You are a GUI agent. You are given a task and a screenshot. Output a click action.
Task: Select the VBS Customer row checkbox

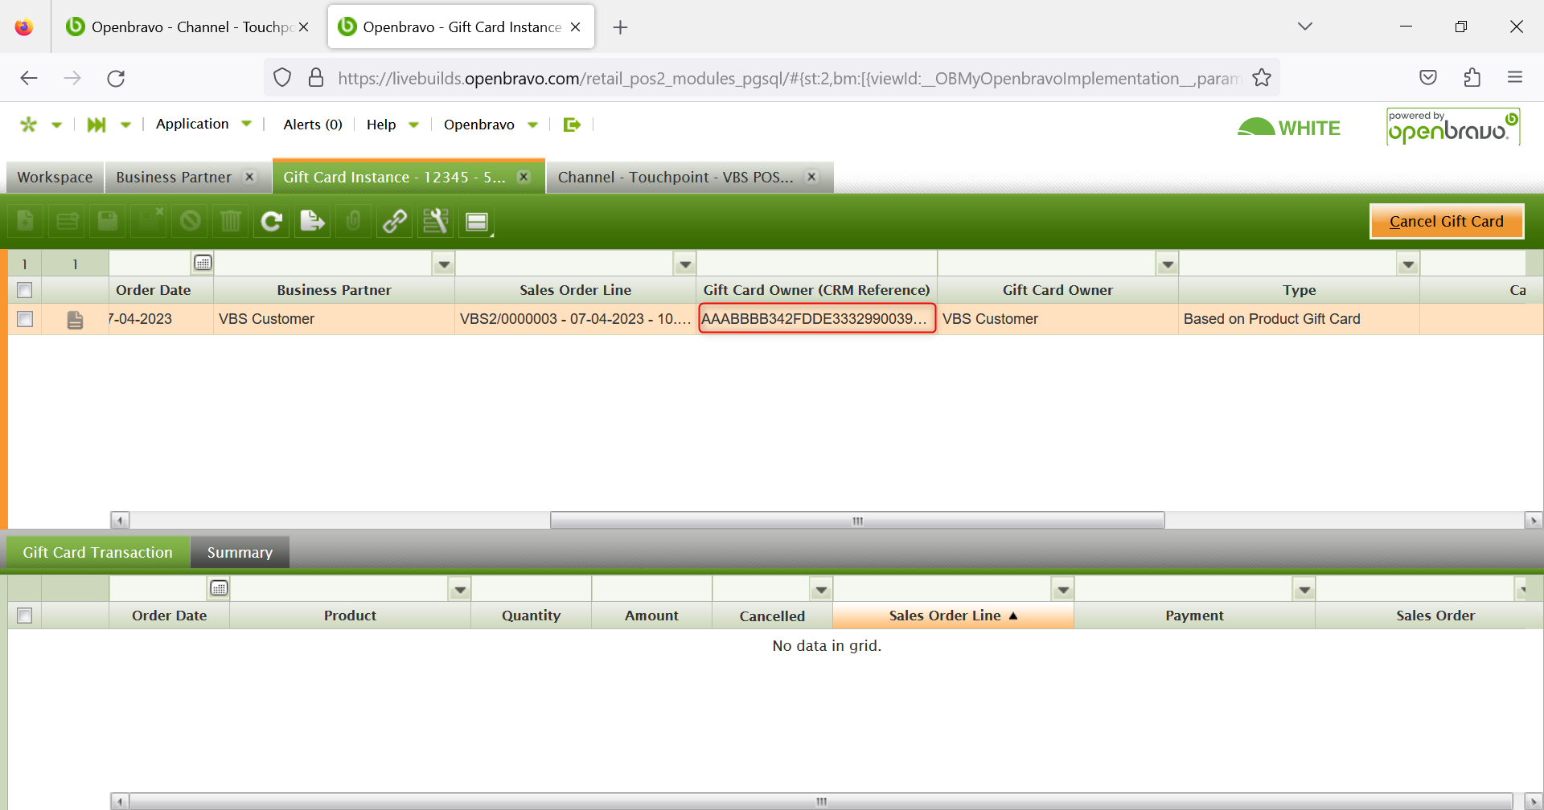click(25, 319)
